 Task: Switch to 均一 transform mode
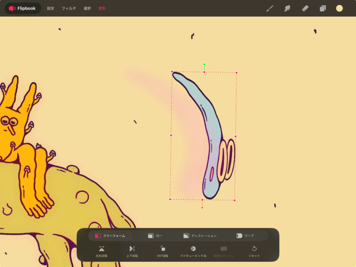point(155,236)
